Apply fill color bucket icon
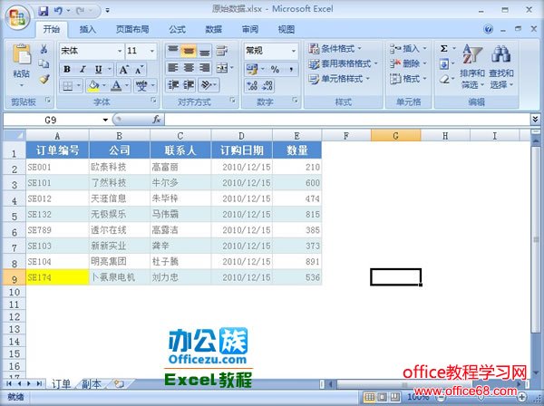 (x=93, y=85)
